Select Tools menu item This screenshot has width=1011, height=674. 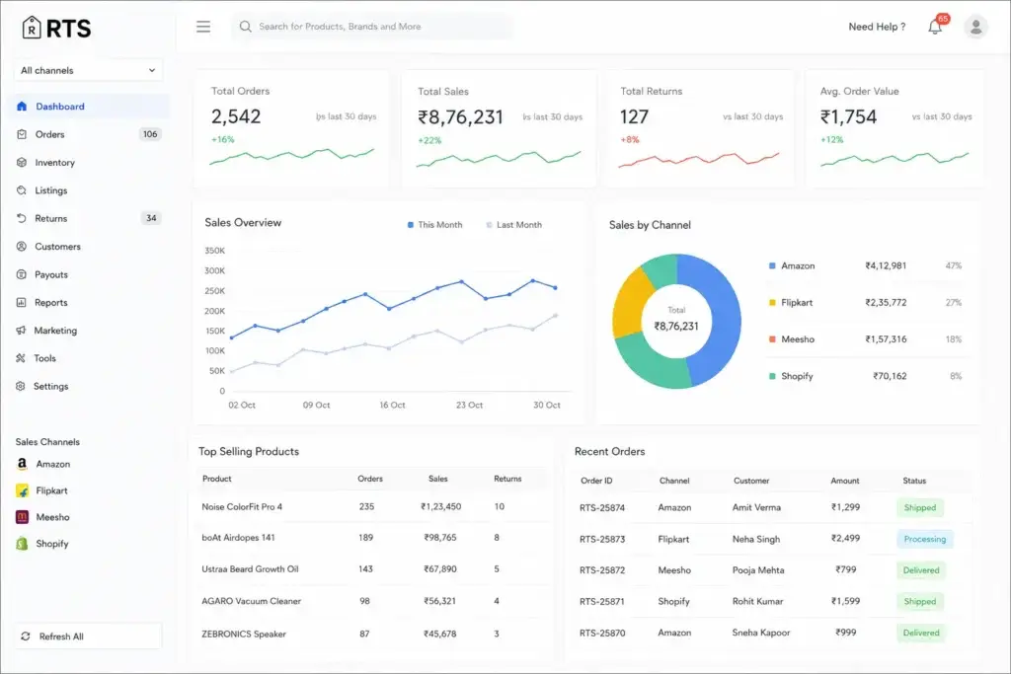pyautogui.click(x=89, y=358)
